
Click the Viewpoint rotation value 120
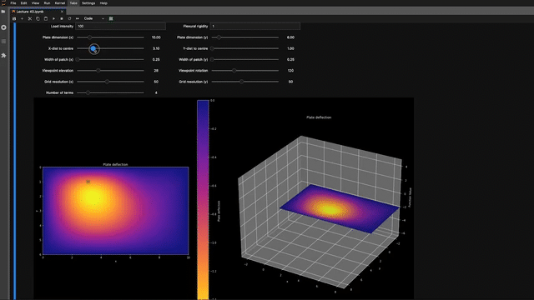[290, 71]
